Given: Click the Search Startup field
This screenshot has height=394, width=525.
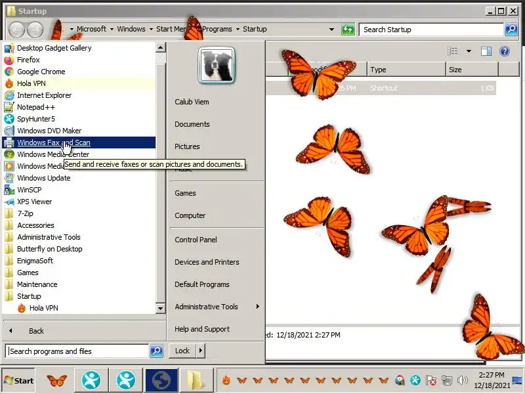Looking at the screenshot, I should point(431,30).
